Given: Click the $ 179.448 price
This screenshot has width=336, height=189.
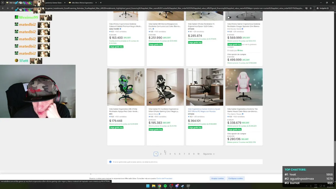Looking at the screenshot, I should tap(116, 121).
